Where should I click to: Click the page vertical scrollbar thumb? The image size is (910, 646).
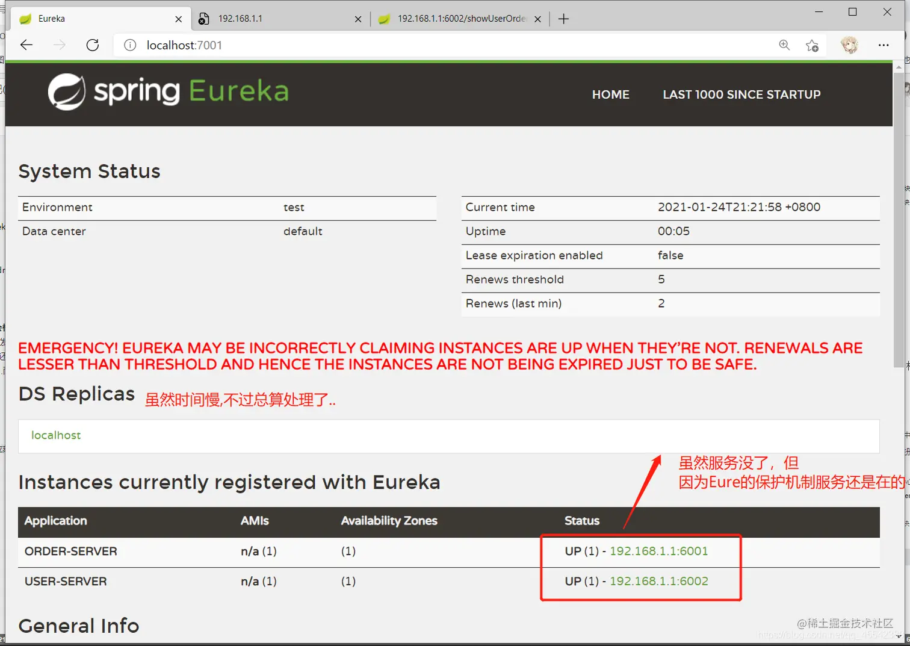tap(899, 220)
